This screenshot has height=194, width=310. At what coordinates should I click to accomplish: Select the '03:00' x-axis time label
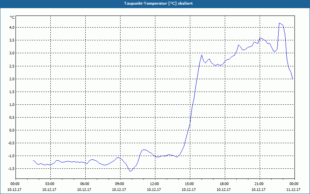50,184
